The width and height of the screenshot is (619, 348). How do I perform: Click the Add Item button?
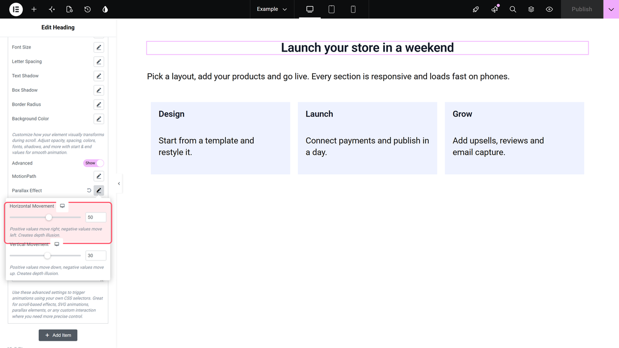[x=58, y=335]
